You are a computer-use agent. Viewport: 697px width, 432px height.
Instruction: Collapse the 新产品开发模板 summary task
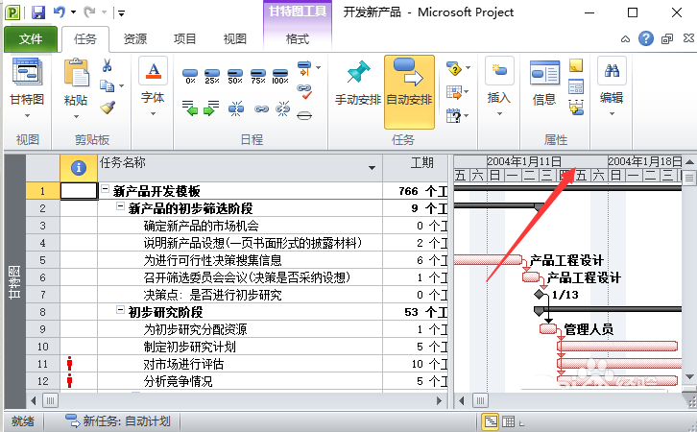(x=105, y=189)
